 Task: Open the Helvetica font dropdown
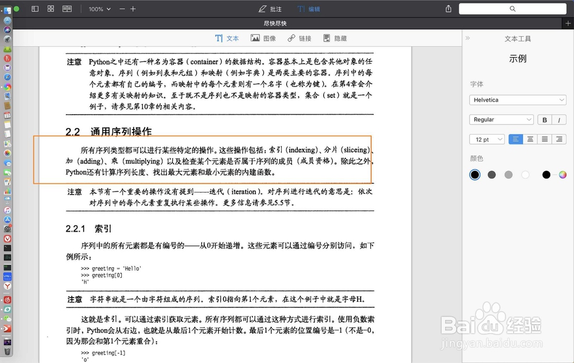click(518, 100)
